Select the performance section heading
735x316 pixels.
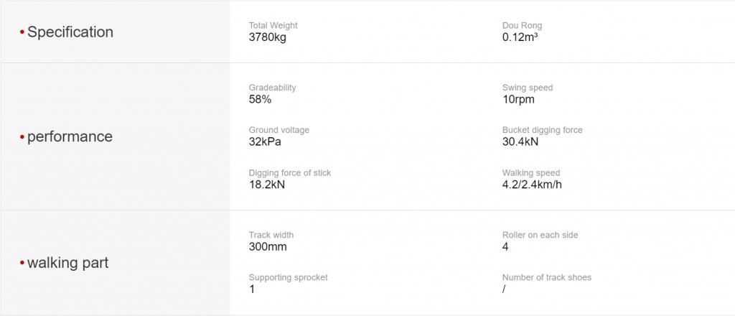tap(70, 136)
